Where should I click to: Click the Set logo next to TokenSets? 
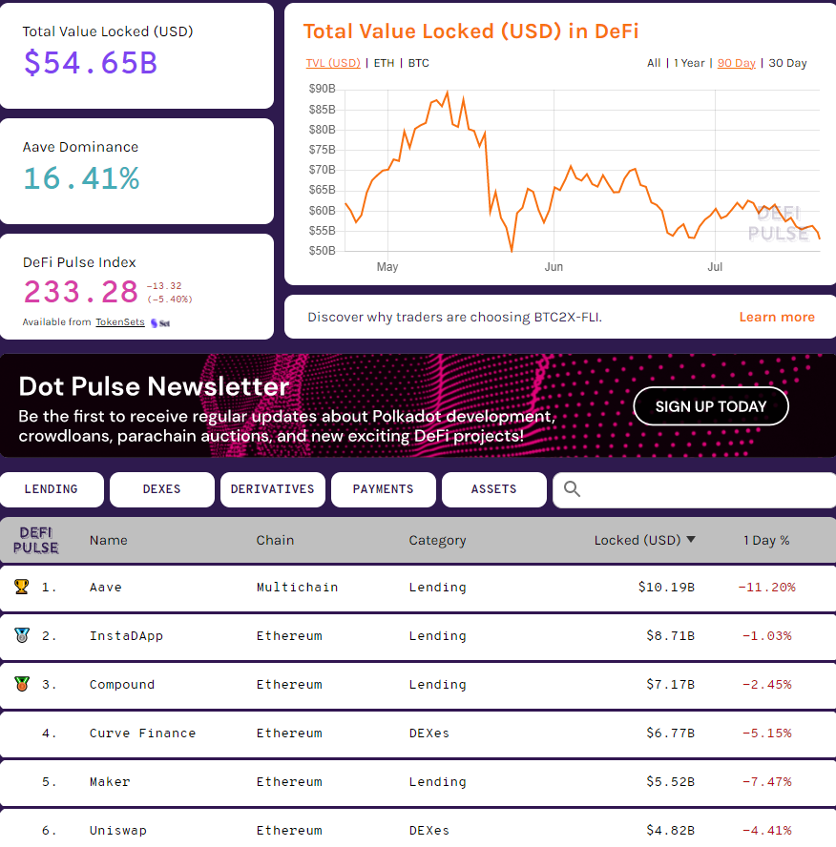point(159,322)
